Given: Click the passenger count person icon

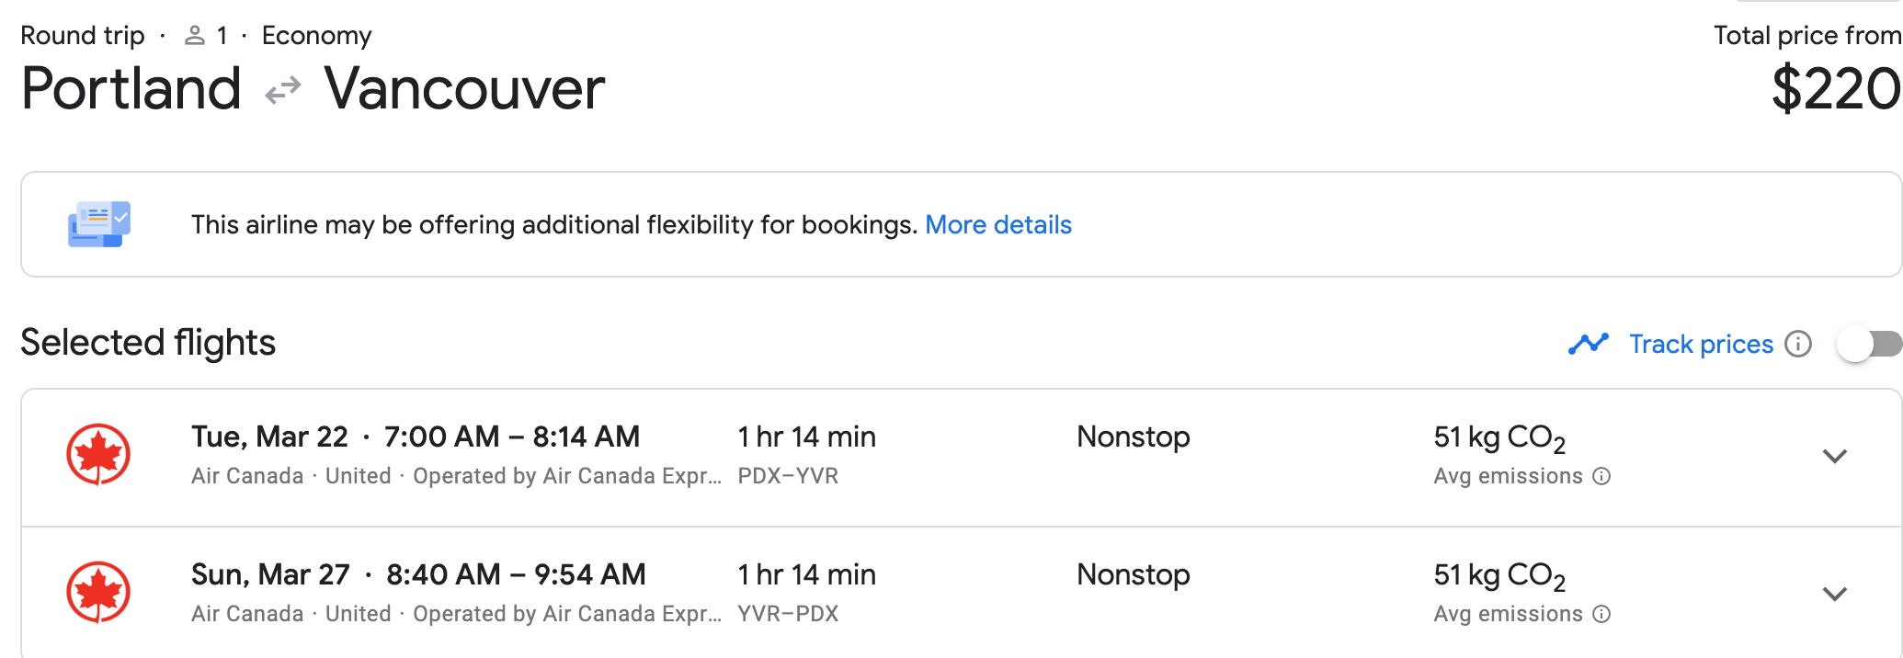Looking at the screenshot, I should 194,36.
